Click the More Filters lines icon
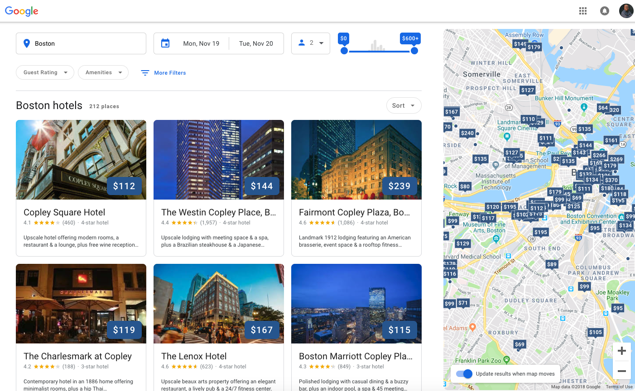Viewport: 635px width, 391px height. [x=145, y=73]
